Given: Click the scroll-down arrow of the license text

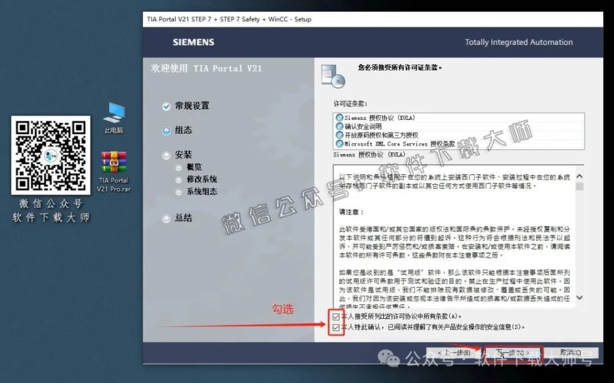Looking at the screenshot, I should (579, 298).
